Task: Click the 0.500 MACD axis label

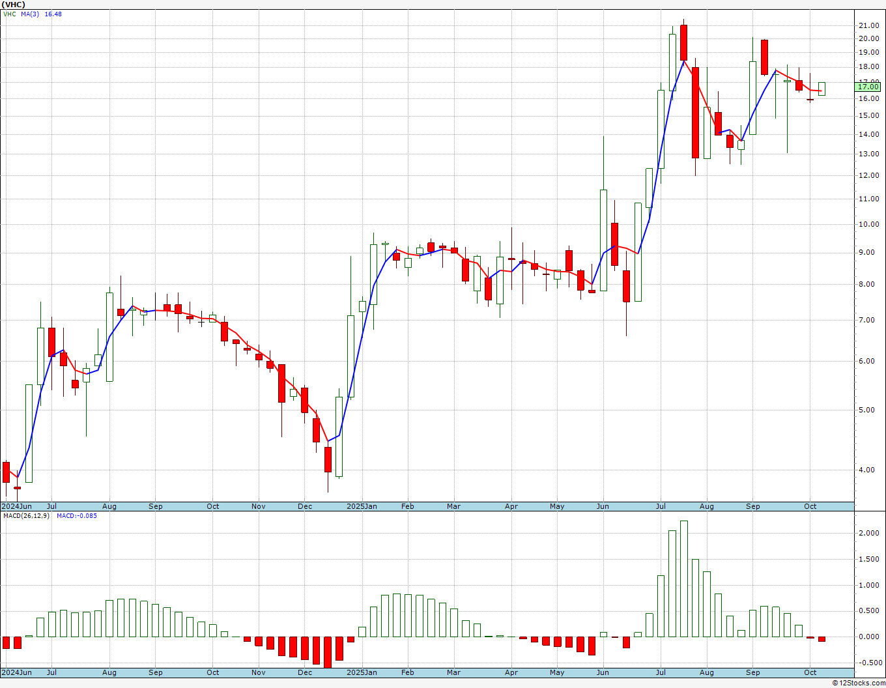Action: click(870, 610)
